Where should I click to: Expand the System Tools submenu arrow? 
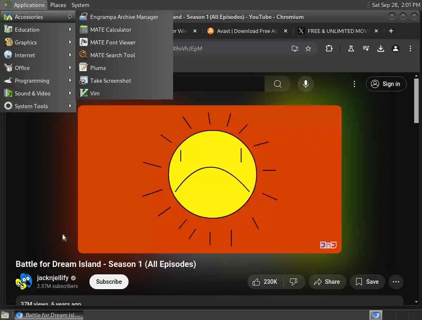[x=70, y=106]
